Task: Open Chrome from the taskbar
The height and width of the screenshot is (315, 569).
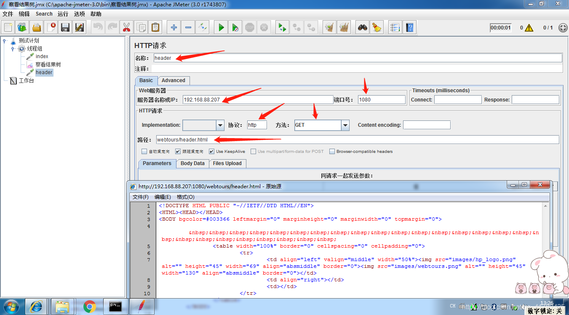Action: (x=89, y=307)
